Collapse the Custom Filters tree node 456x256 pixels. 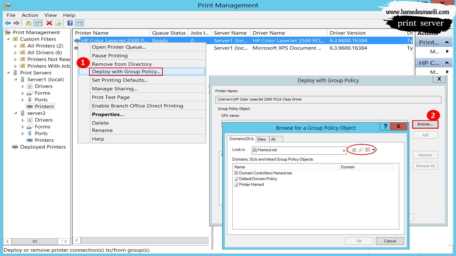click(8, 39)
